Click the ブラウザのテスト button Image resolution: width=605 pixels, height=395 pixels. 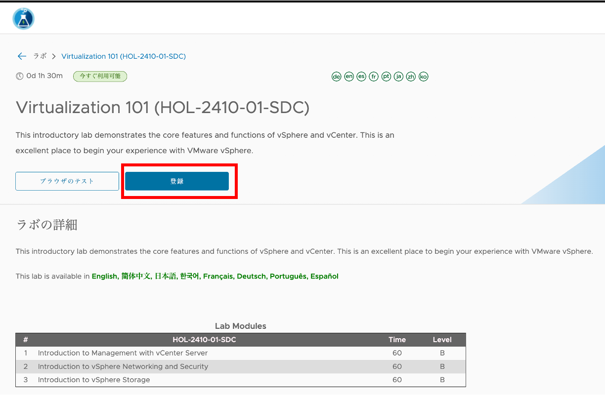(x=67, y=181)
